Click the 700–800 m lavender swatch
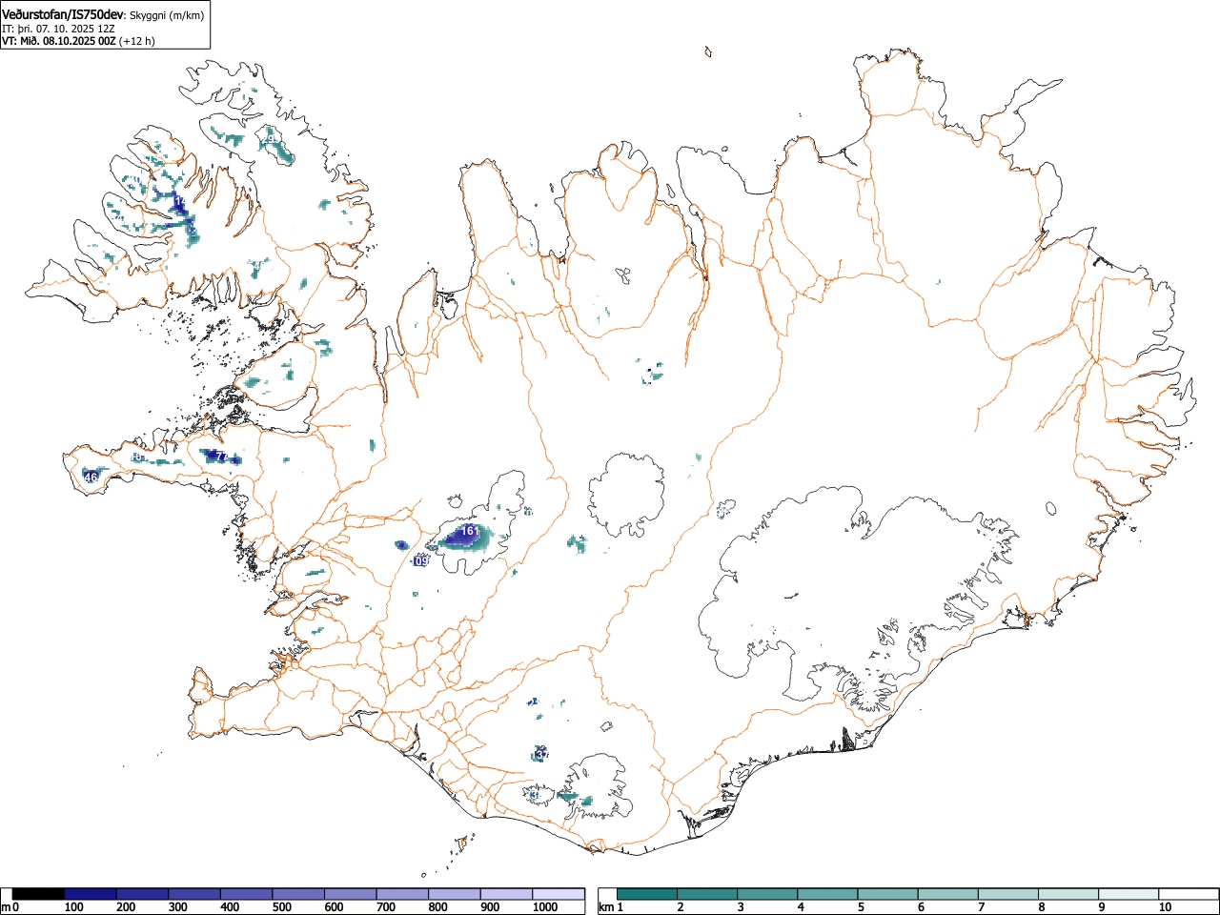Image resolution: width=1220 pixels, height=915 pixels. pos(402,894)
